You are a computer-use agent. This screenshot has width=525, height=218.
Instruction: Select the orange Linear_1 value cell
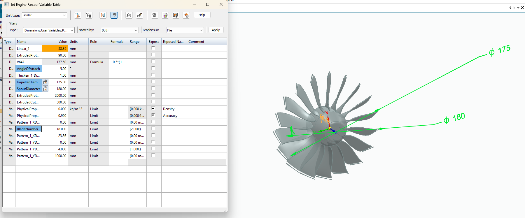tap(55, 49)
